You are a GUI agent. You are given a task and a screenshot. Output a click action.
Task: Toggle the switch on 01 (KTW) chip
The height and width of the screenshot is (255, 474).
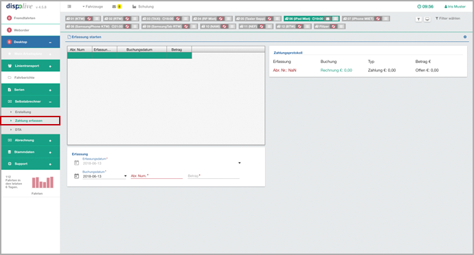coord(96,19)
